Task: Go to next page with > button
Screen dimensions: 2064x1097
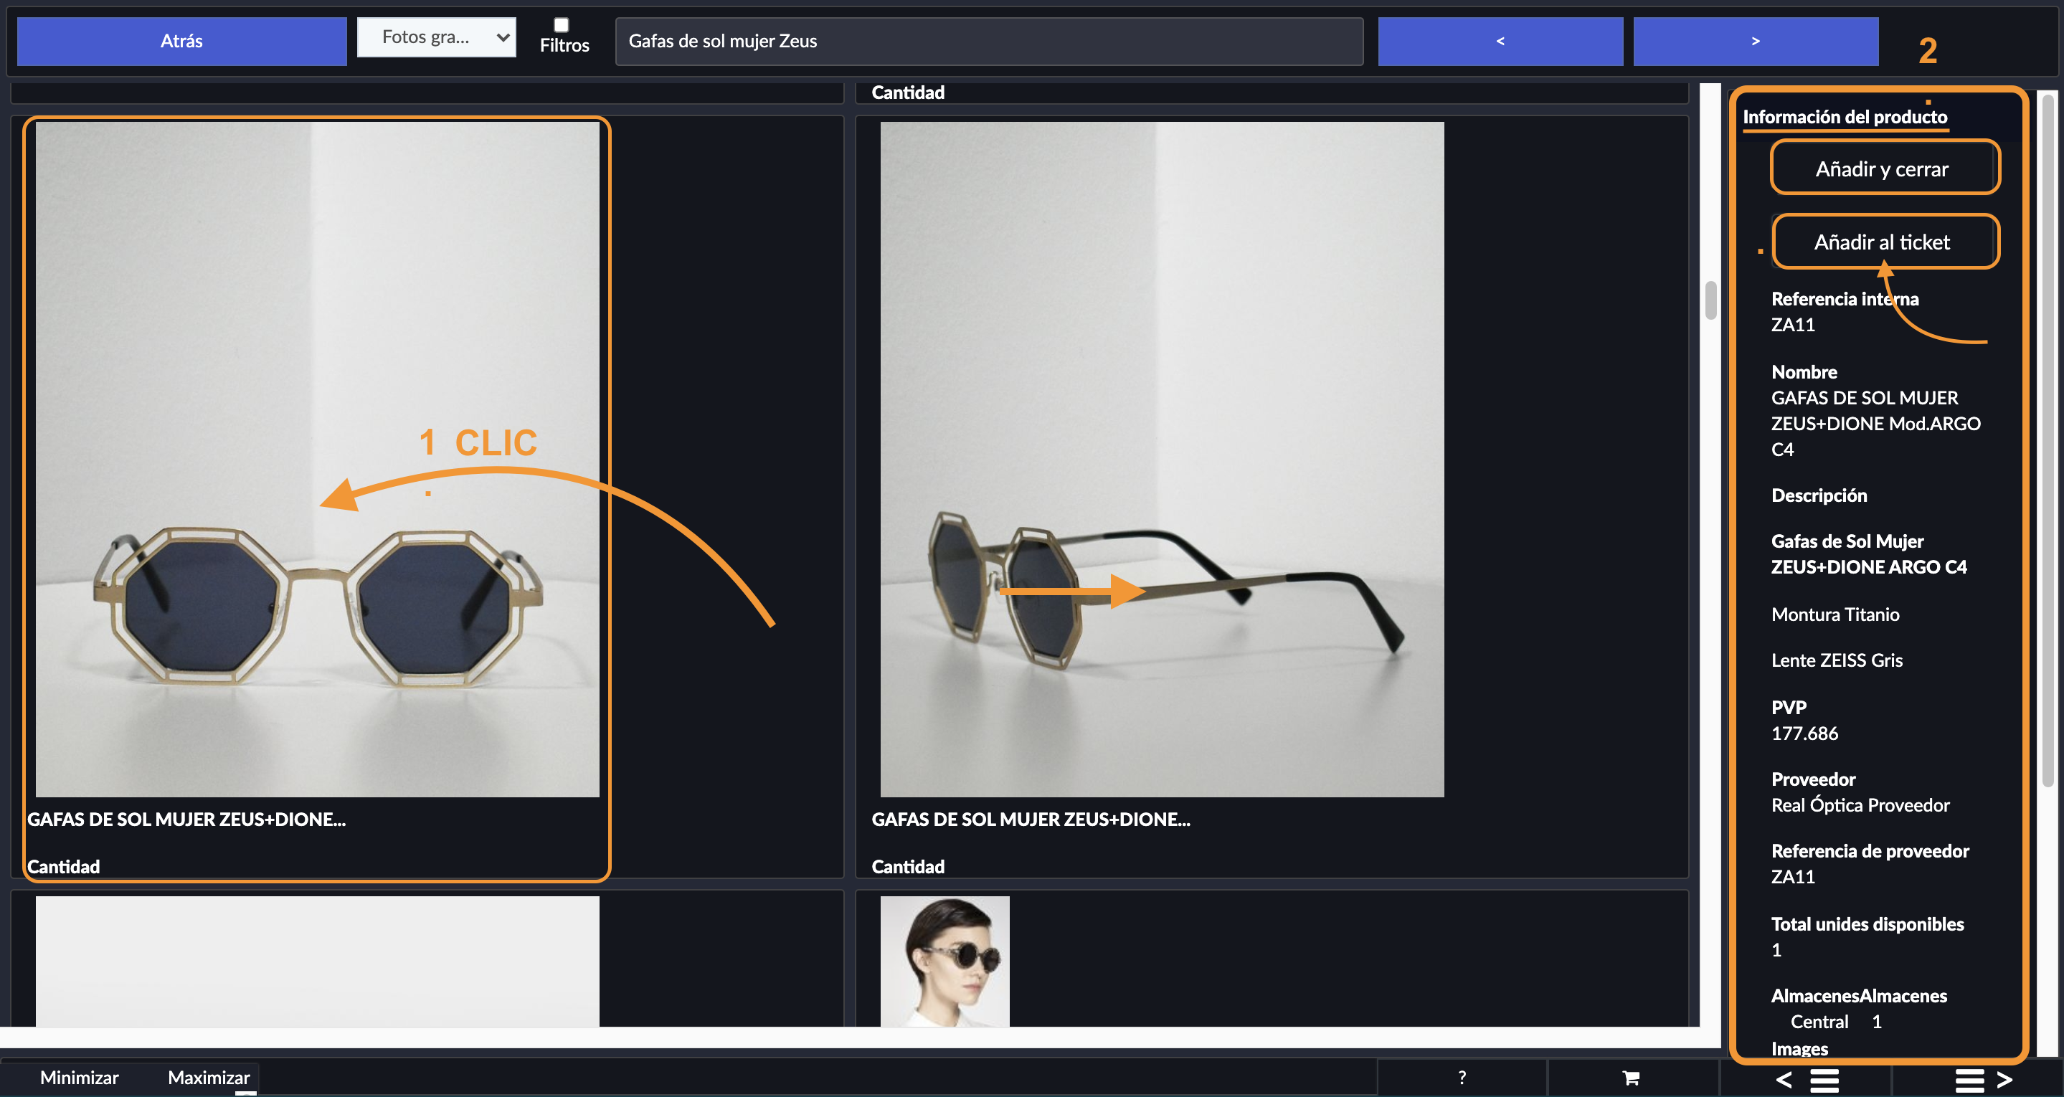Action: click(1756, 41)
